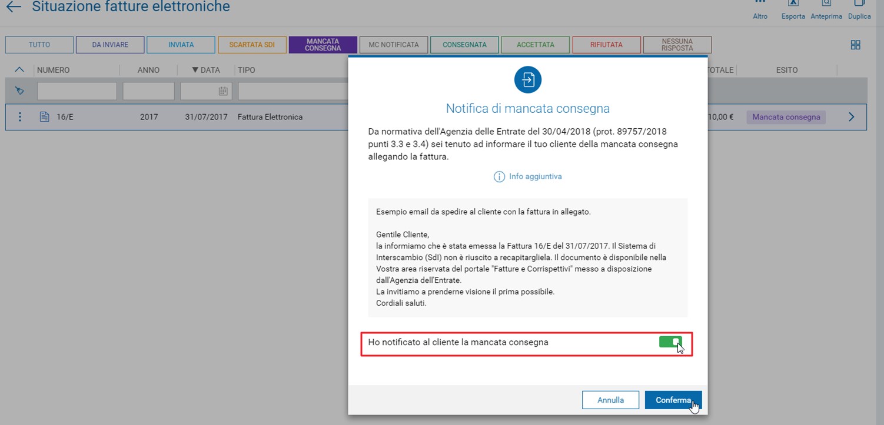Collapse the filter row with the up chevron
The image size is (884, 425).
click(19, 70)
